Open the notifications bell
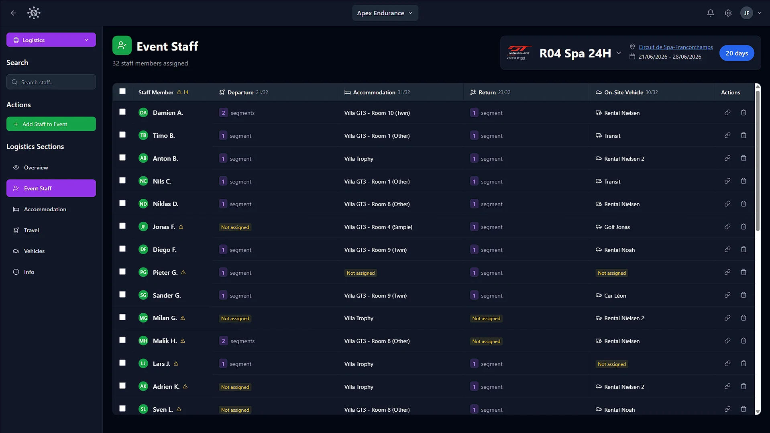The width and height of the screenshot is (770, 433). (x=710, y=13)
